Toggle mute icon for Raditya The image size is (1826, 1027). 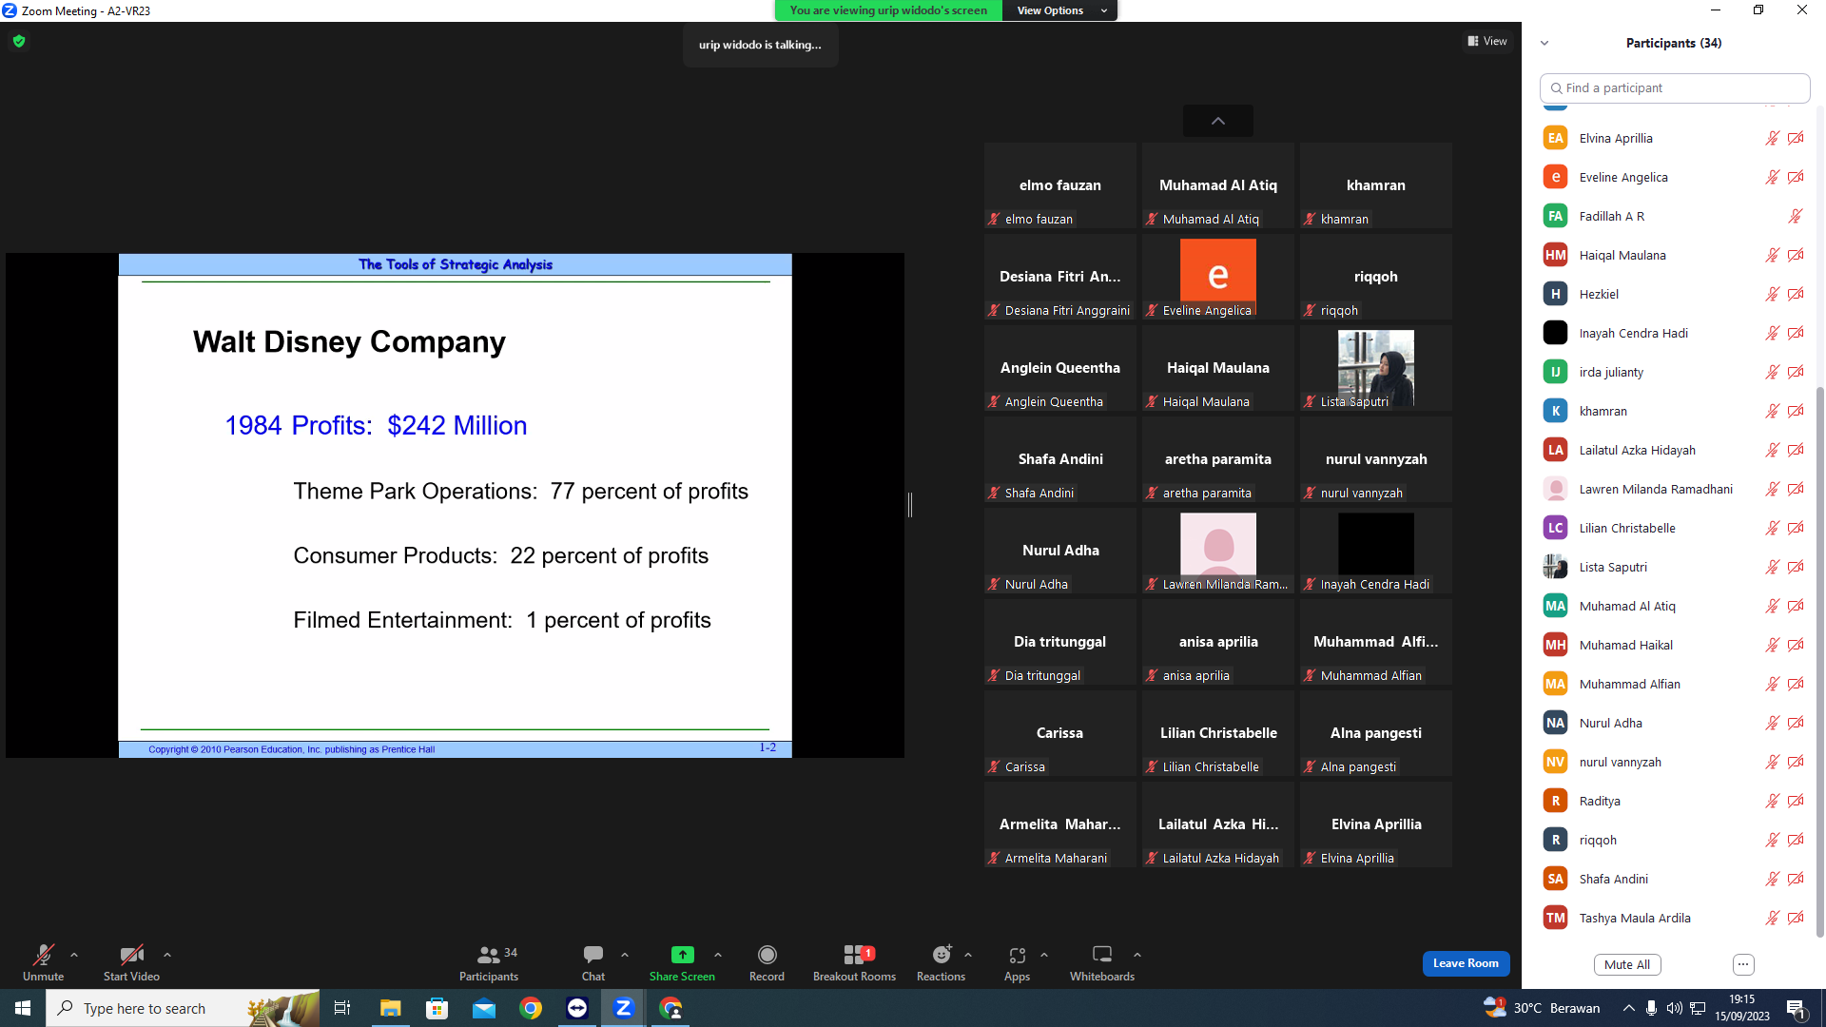1773,801
